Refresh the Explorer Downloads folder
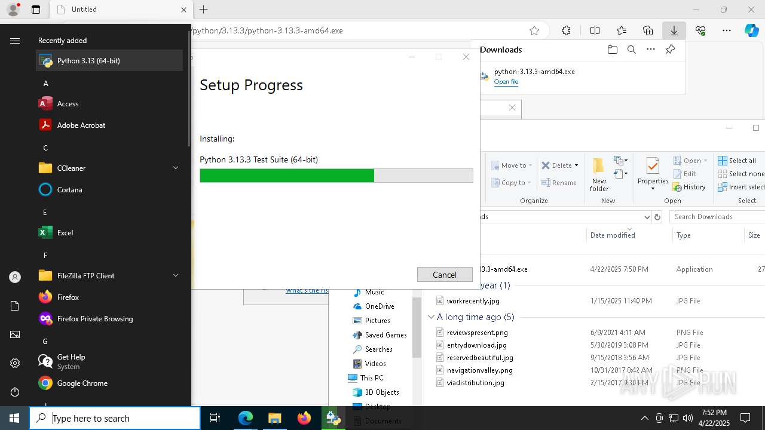Viewport: 765px width, 430px height. [x=657, y=217]
